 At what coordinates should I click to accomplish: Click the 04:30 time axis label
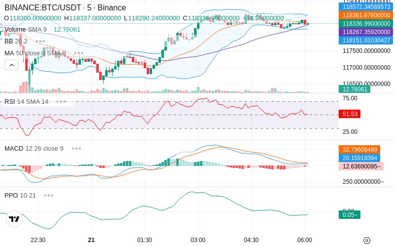[x=251, y=240]
